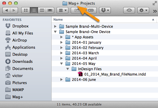The height and width of the screenshot is (108, 158).
Task: Switch to Cover Flow view
Action: pyautogui.click(x=50, y=10)
